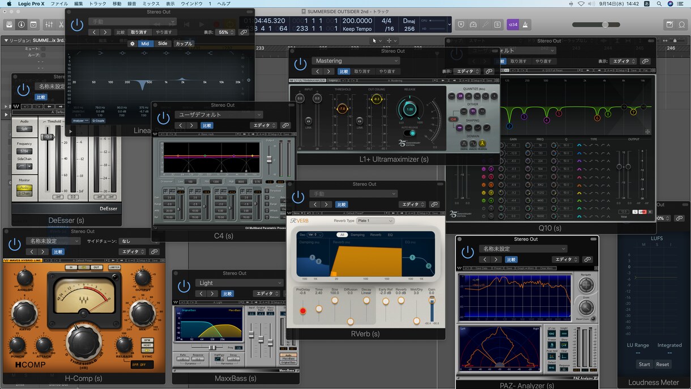Click 取り消す undo in Linear Phase EQ

tap(139, 32)
